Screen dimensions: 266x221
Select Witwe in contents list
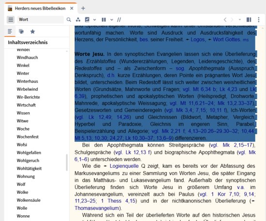coord(23,121)
